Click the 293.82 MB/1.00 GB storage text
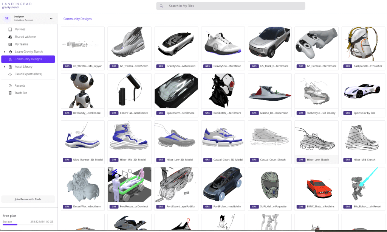This screenshot has height=232, width=387. 42,222
